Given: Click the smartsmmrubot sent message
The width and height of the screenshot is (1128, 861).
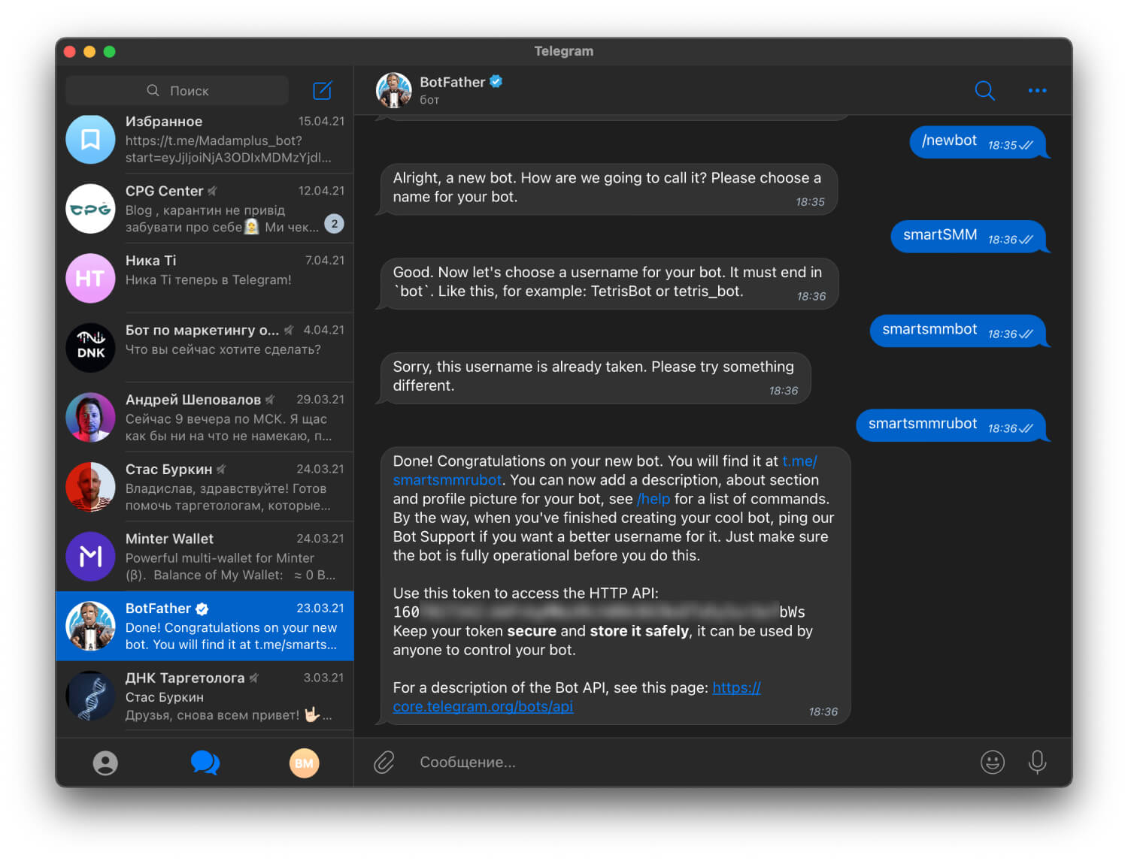Looking at the screenshot, I should click(x=951, y=425).
